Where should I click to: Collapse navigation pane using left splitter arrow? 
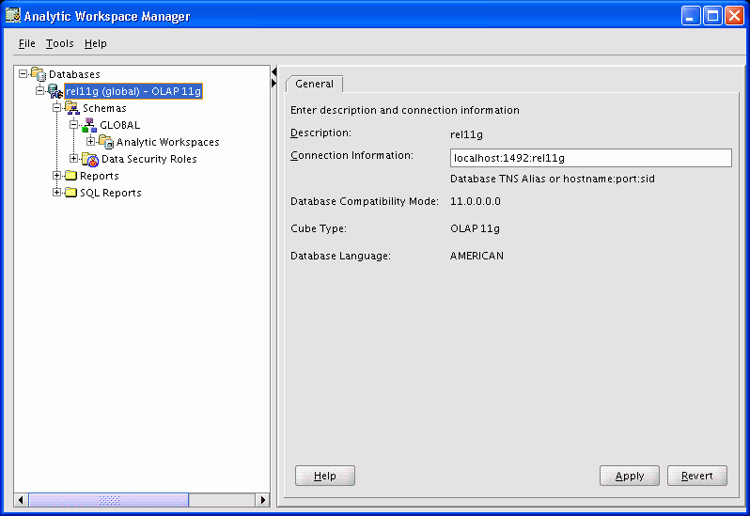[x=274, y=71]
